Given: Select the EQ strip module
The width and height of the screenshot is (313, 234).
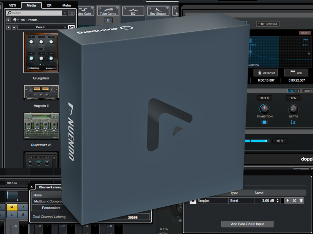Looking at the screenshot, I should (133, 11).
